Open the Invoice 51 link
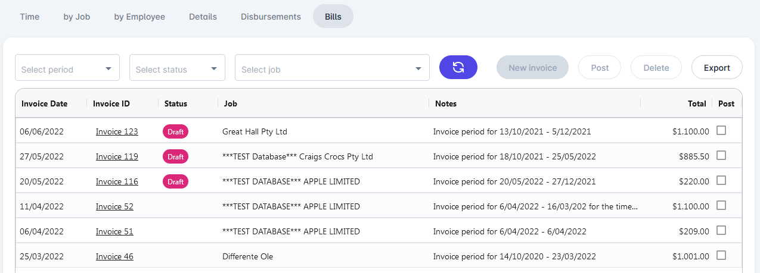This screenshot has width=760, height=273. pos(114,231)
